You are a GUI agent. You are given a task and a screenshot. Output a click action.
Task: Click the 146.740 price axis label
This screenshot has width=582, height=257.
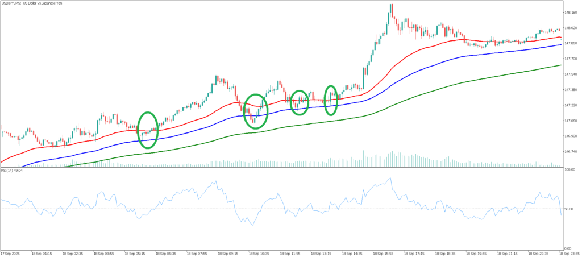(x=571, y=152)
